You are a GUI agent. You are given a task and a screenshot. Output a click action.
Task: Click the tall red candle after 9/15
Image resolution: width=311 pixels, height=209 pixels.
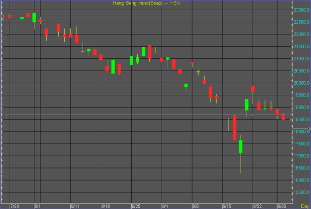tap(235, 128)
